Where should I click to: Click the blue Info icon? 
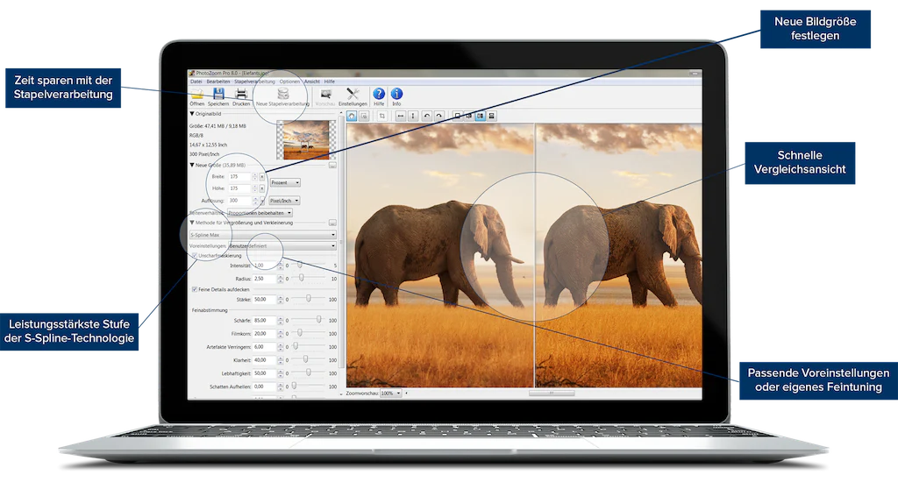click(396, 94)
